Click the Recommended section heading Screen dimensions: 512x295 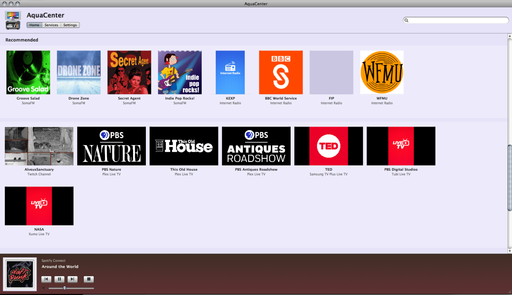tap(22, 40)
